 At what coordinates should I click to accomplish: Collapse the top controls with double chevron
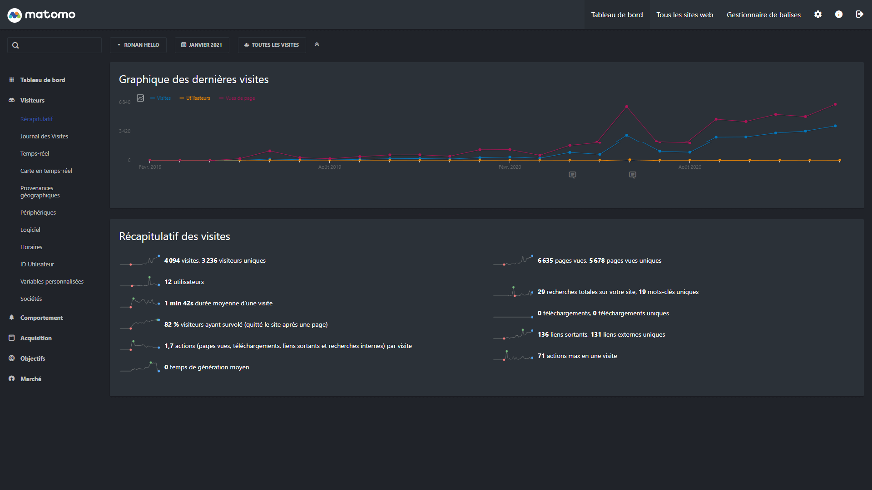pyautogui.click(x=317, y=44)
